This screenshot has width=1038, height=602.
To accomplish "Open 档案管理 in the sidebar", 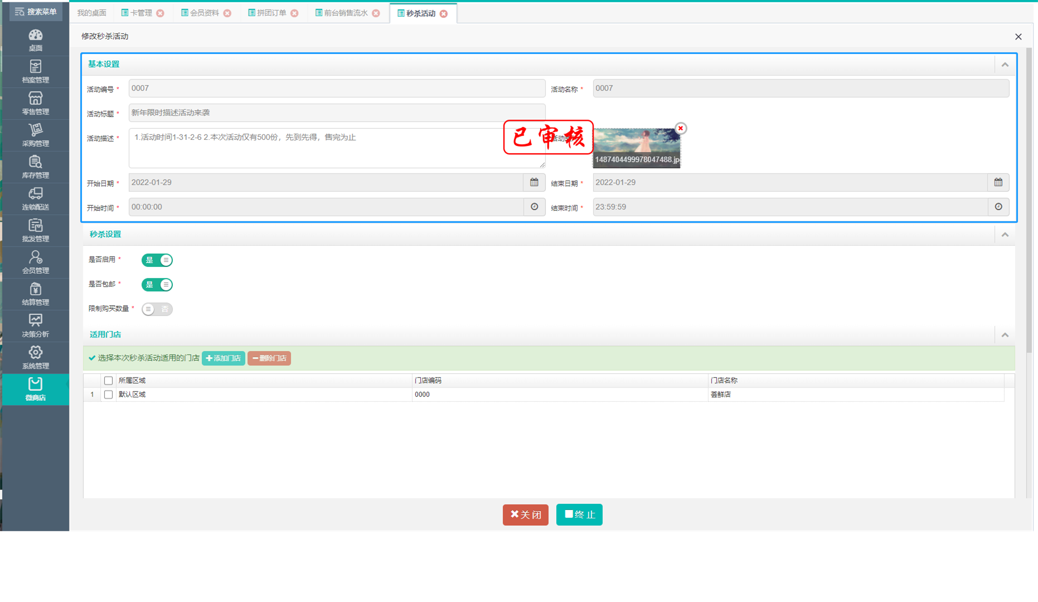I will (x=35, y=71).
